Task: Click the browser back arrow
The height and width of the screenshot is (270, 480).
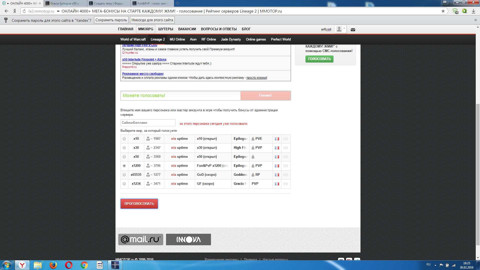Action: point(6,11)
